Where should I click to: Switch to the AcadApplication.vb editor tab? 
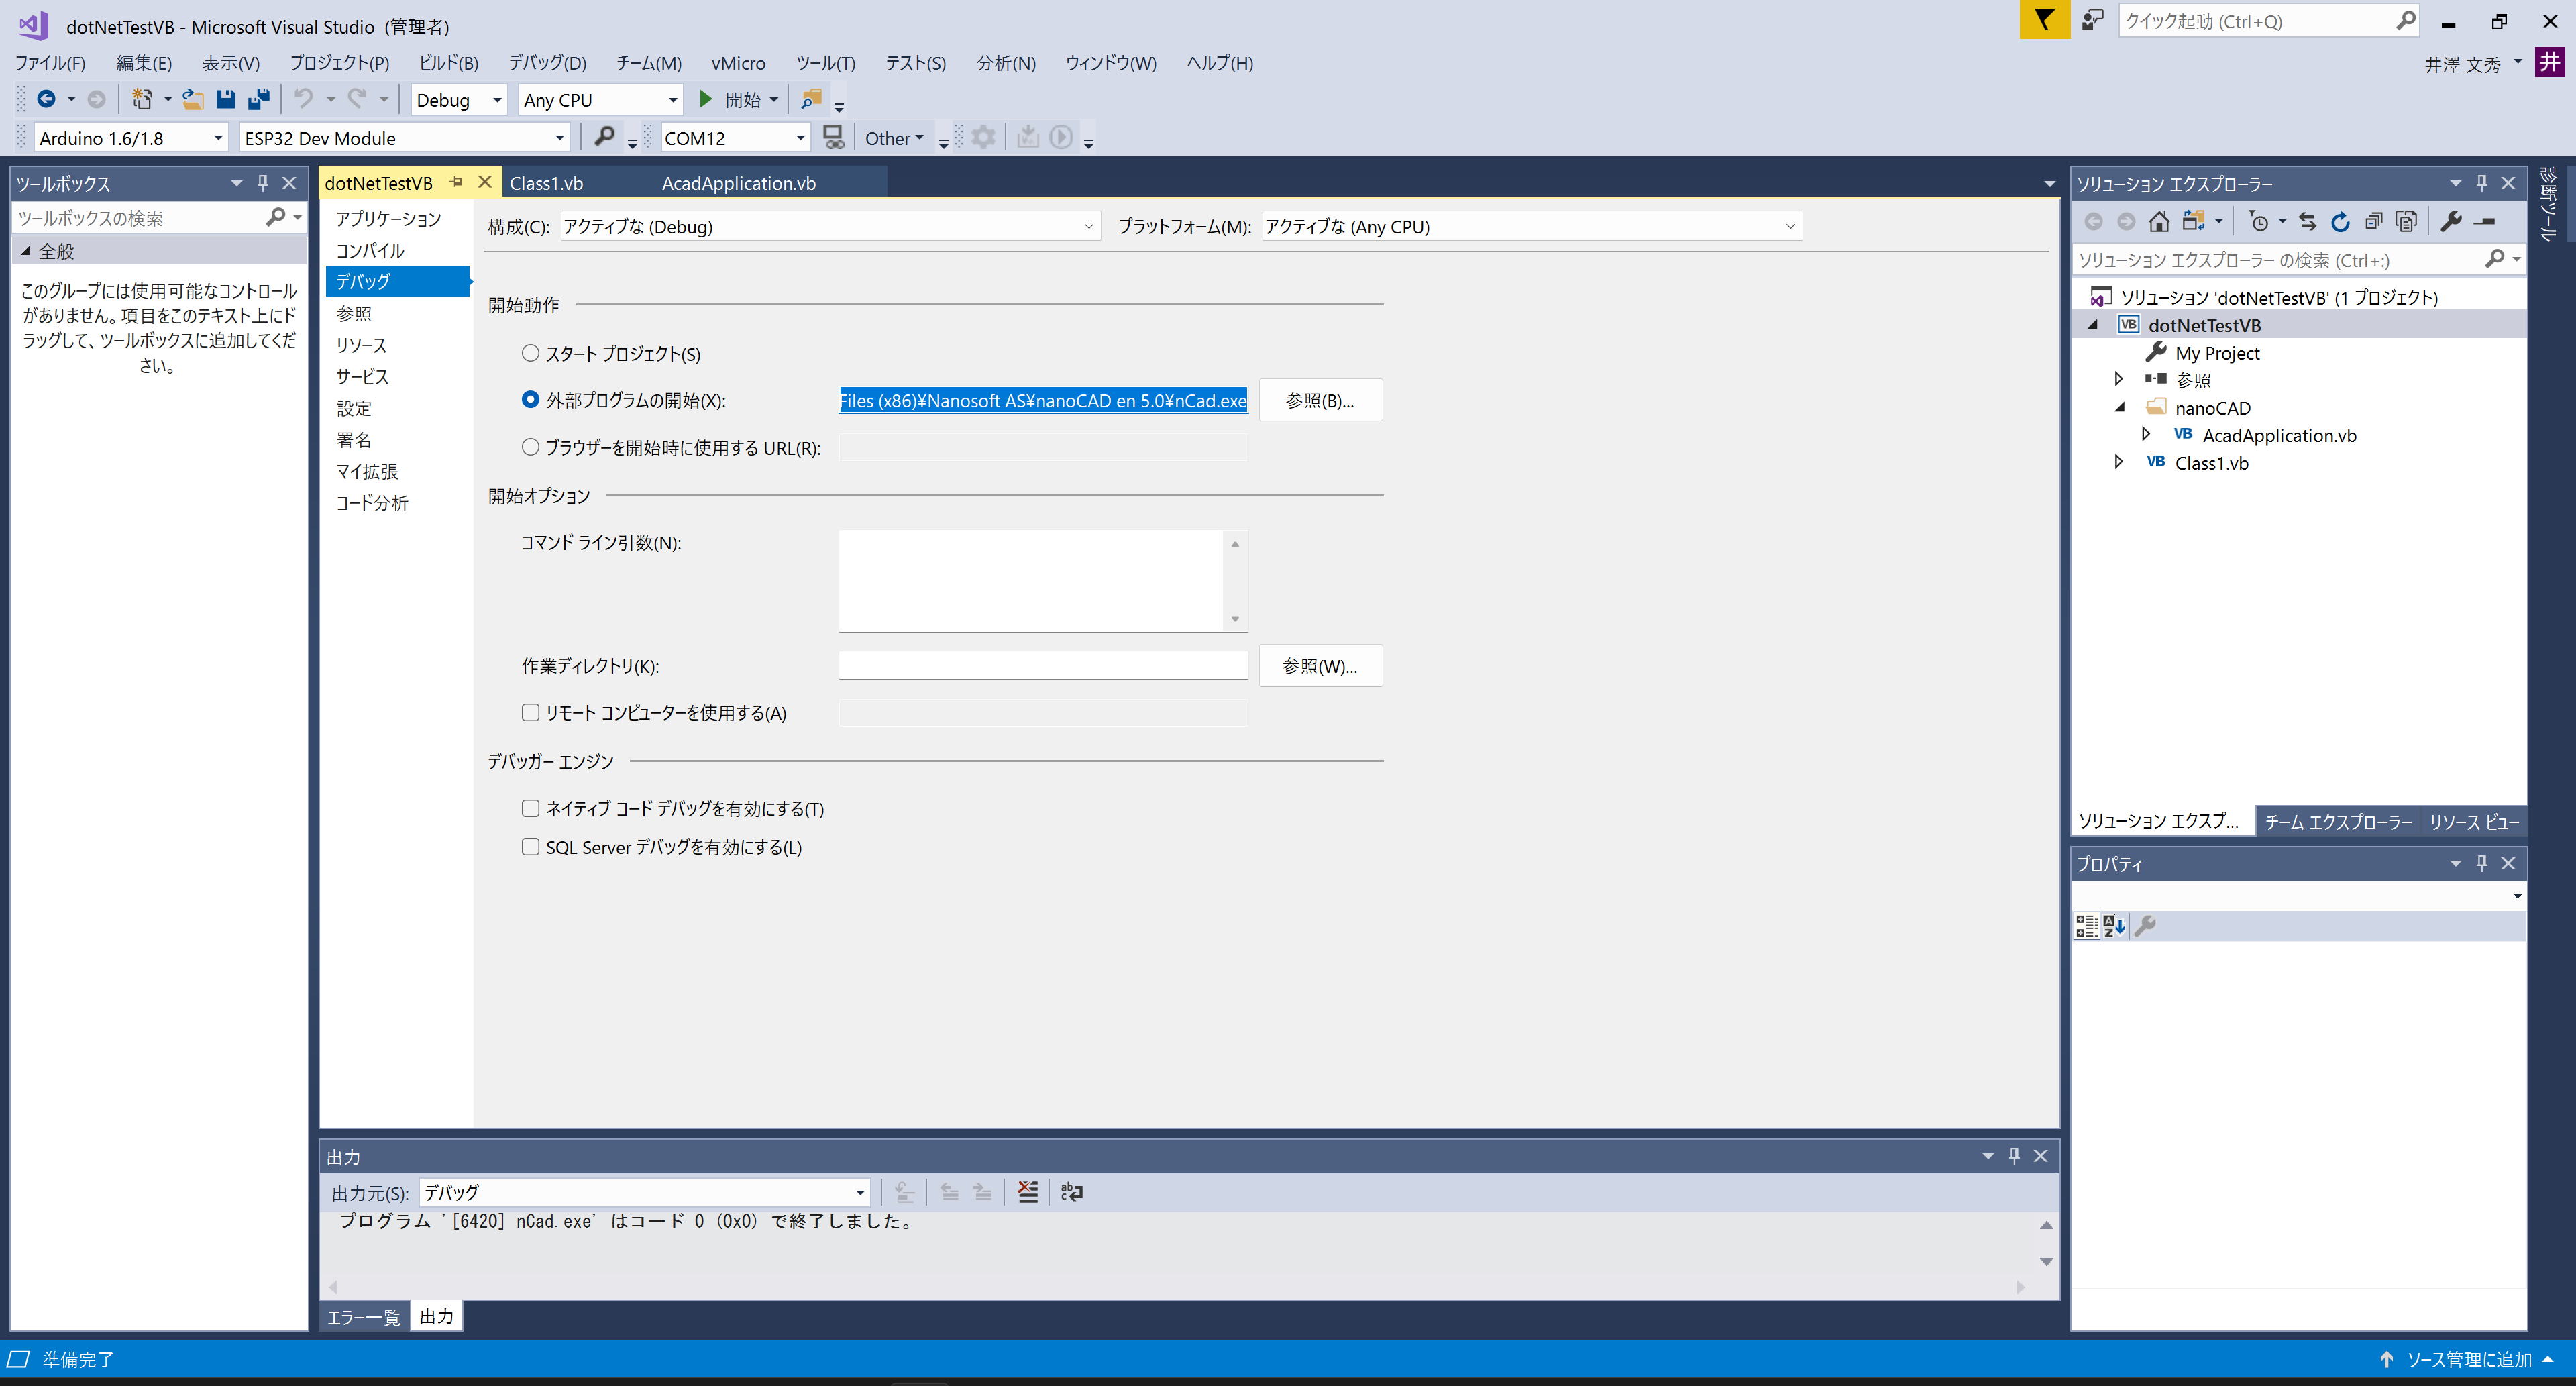pyautogui.click(x=739, y=183)
